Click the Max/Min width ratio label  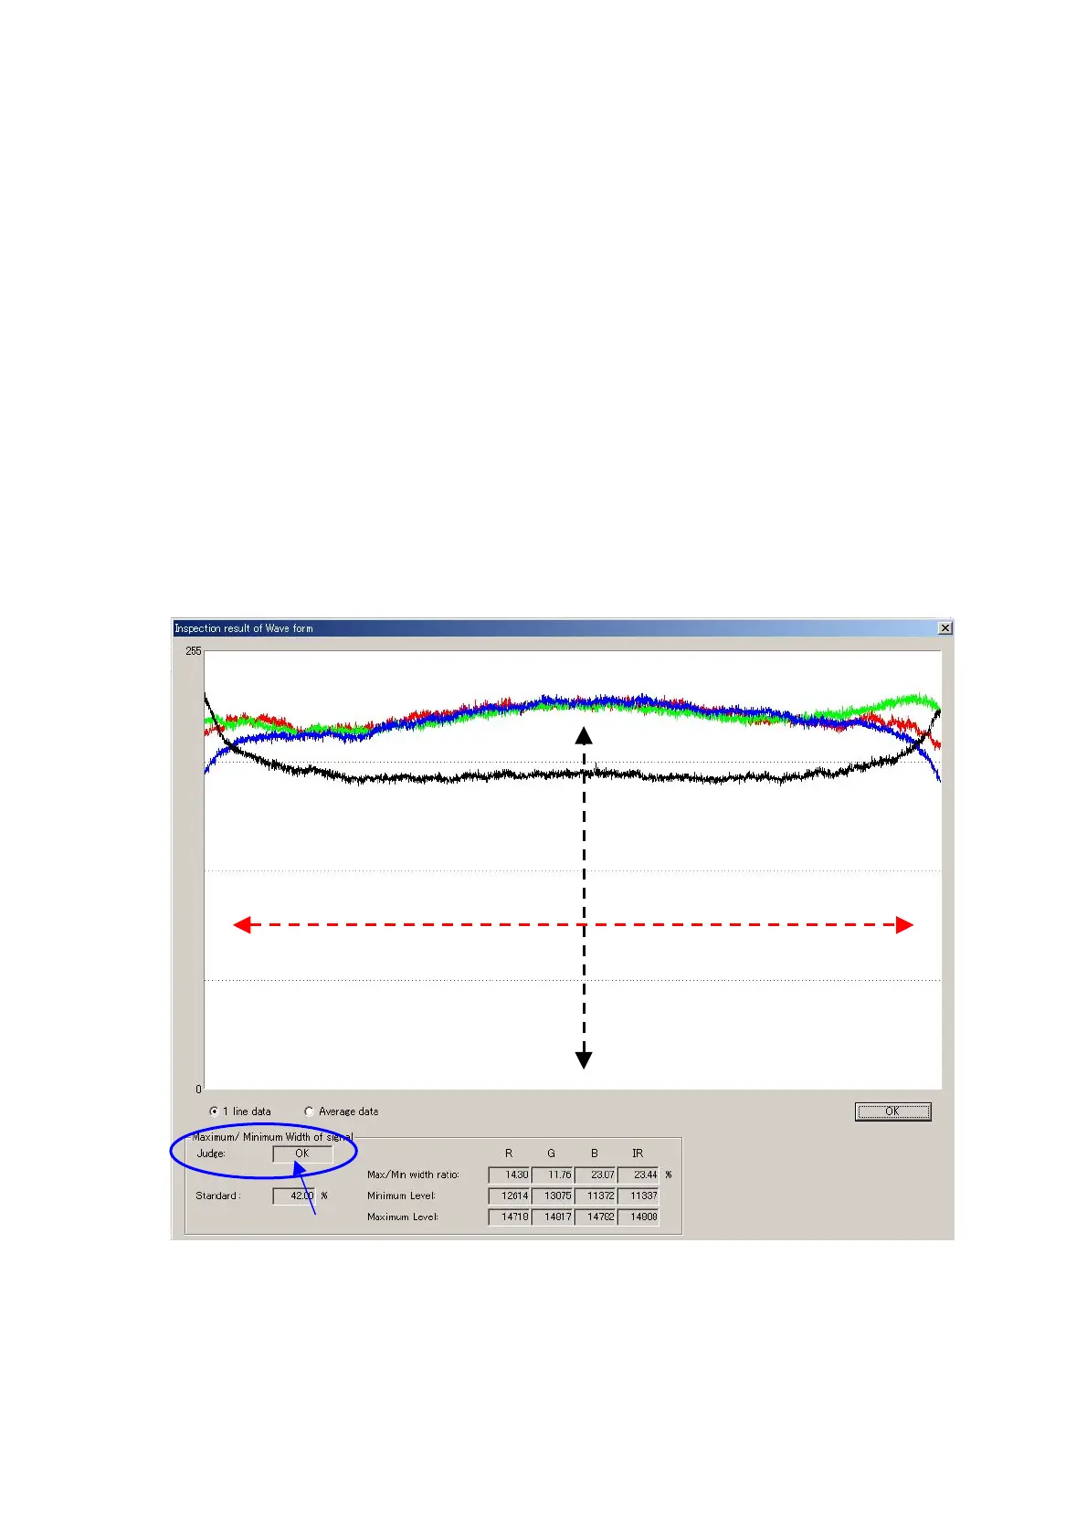coord(413,1175)
